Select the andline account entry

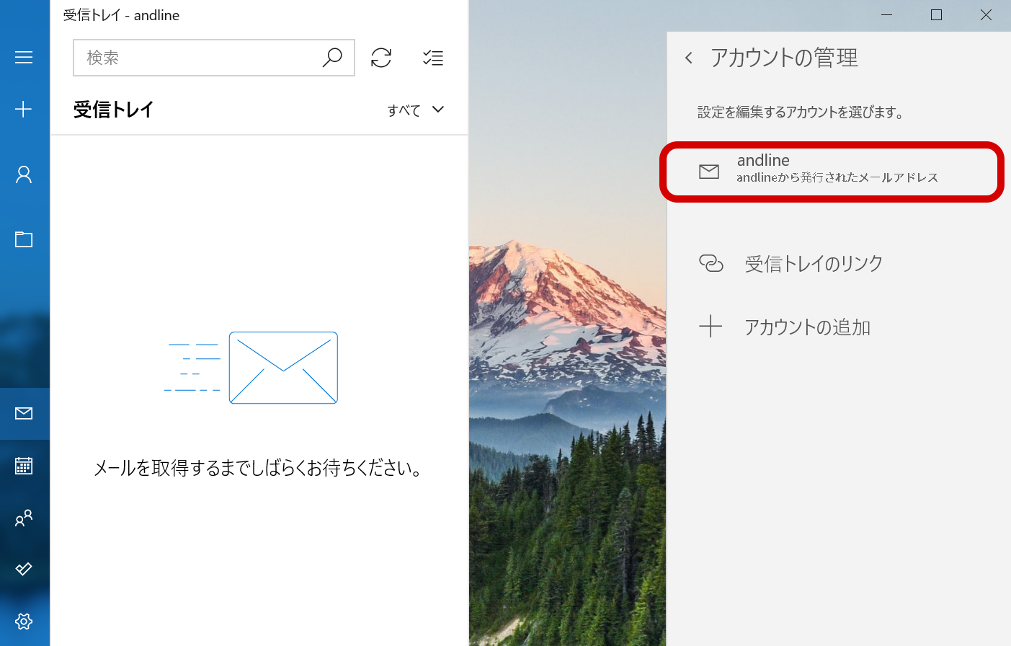[832, 171]
